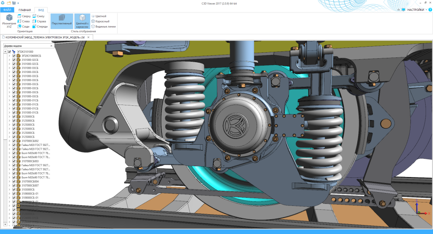Uncheck the Болт М20х90 row directly above 3107000СБ003
The height and width of the screenshot is (234, 433).
(14, 157)
